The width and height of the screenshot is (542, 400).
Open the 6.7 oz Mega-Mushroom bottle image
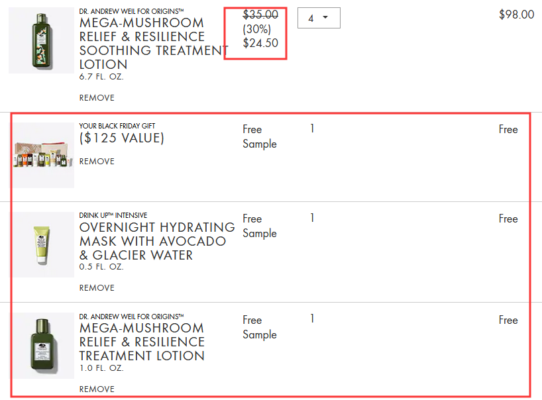(42, 40)
